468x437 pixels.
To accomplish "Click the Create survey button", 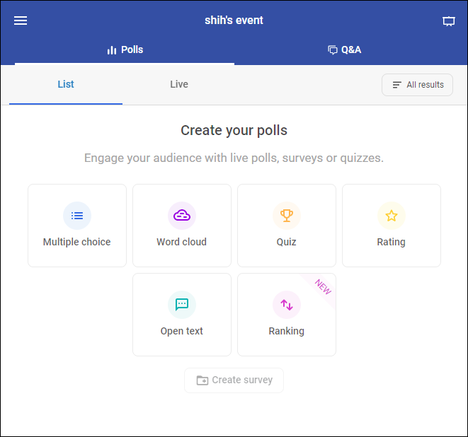I will pos(234,380).
